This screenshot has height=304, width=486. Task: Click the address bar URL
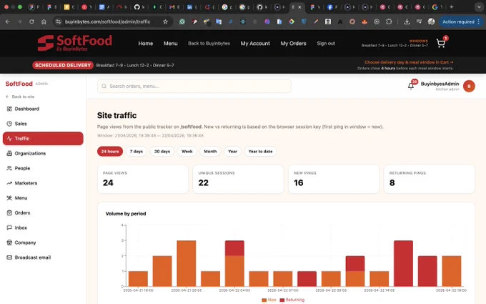click(107, 21)
